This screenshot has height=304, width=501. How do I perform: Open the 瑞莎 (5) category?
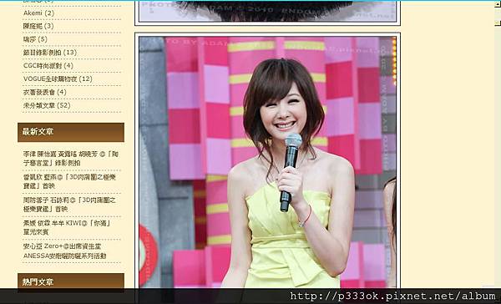point(35,39)
